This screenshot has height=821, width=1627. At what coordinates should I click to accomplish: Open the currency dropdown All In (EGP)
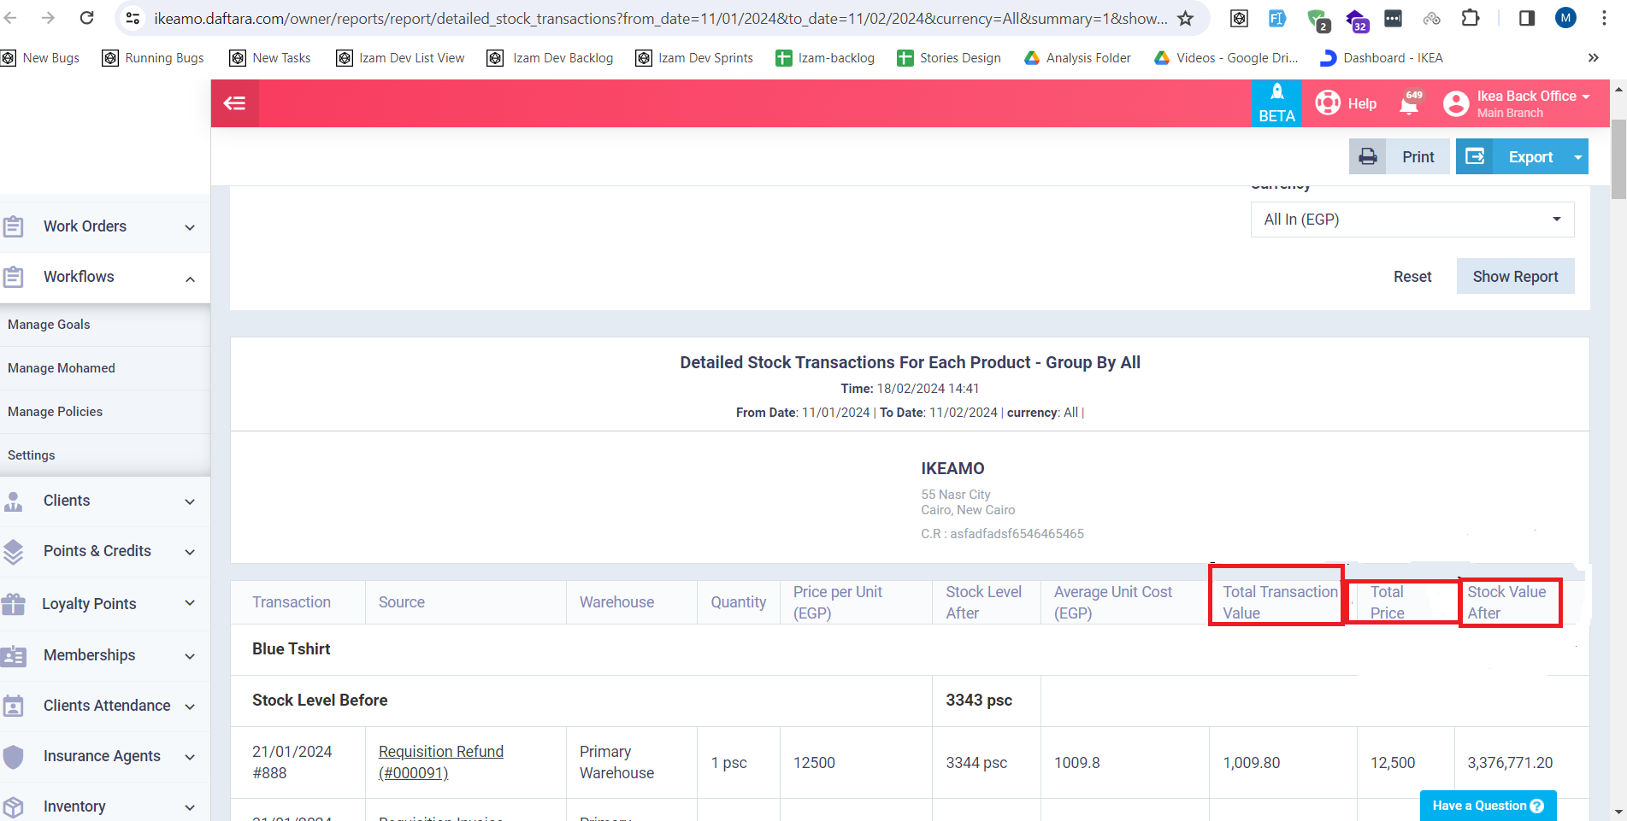(1412, 220)
